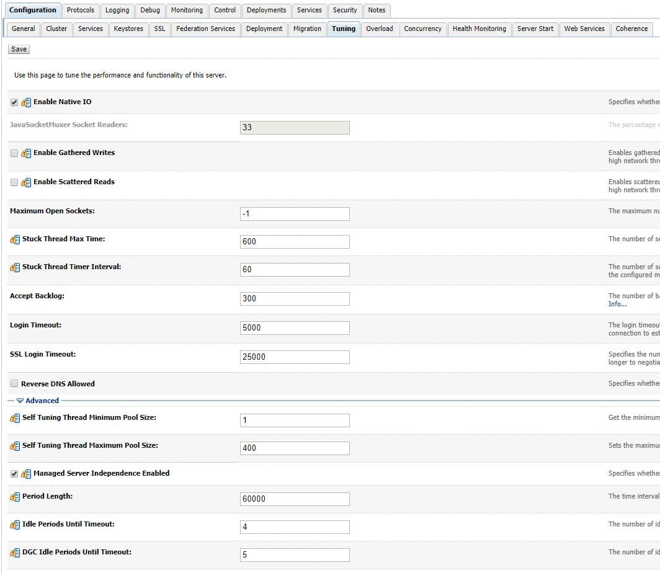Viewport: 660px width, 573px height.
Task: Click the info icon next to Enable Gathered Writes
Action: click(25, 153)
